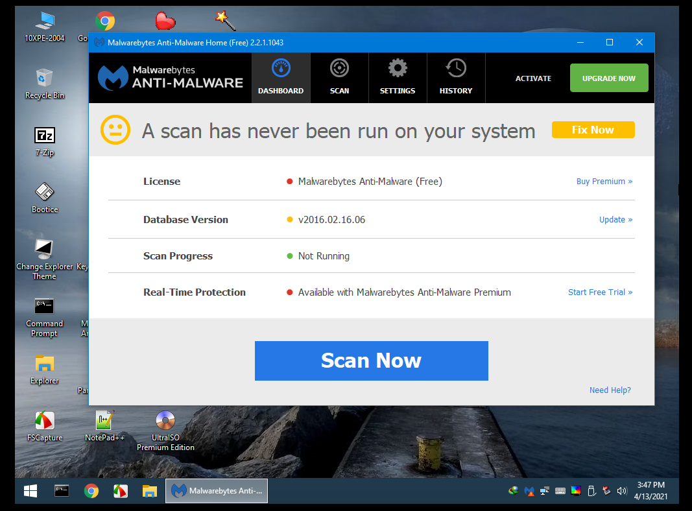Select the Command Prompt desktop icon
The image size is (692, 511).
click(45, 317)
